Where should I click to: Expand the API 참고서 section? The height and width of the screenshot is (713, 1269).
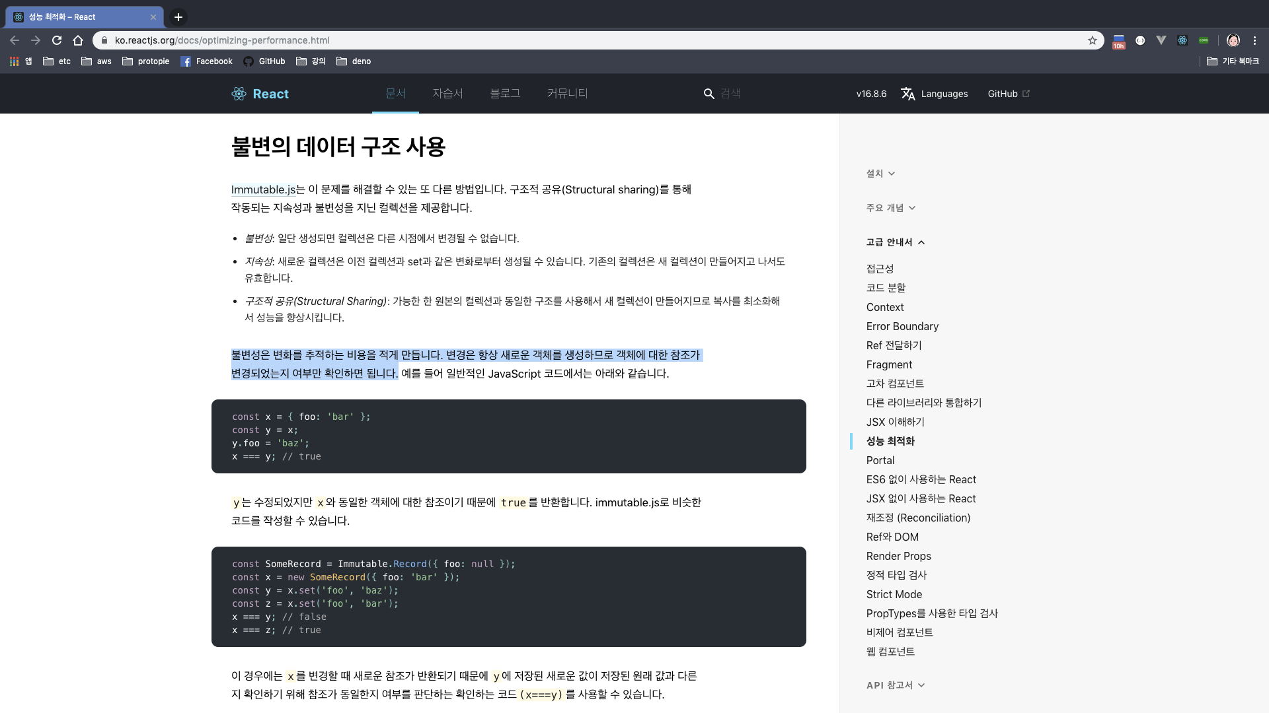(x=896, y=685)
